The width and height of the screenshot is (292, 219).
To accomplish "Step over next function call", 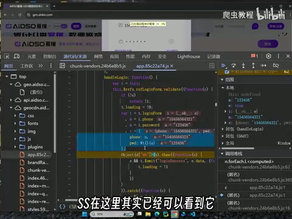I will (234, 66).
